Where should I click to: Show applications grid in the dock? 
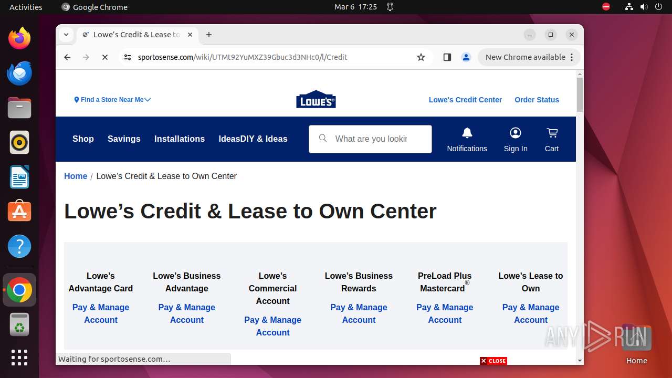point(19,358)
